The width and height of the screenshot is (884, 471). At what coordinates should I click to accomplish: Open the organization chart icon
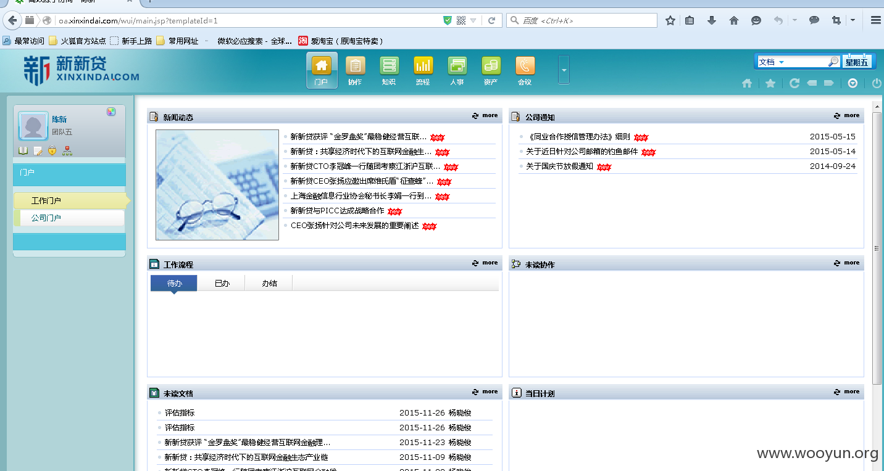point(67,150)
